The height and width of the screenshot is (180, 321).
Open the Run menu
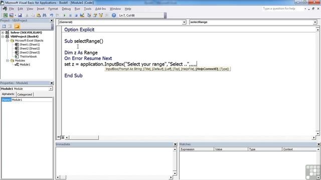coord(77,9)
